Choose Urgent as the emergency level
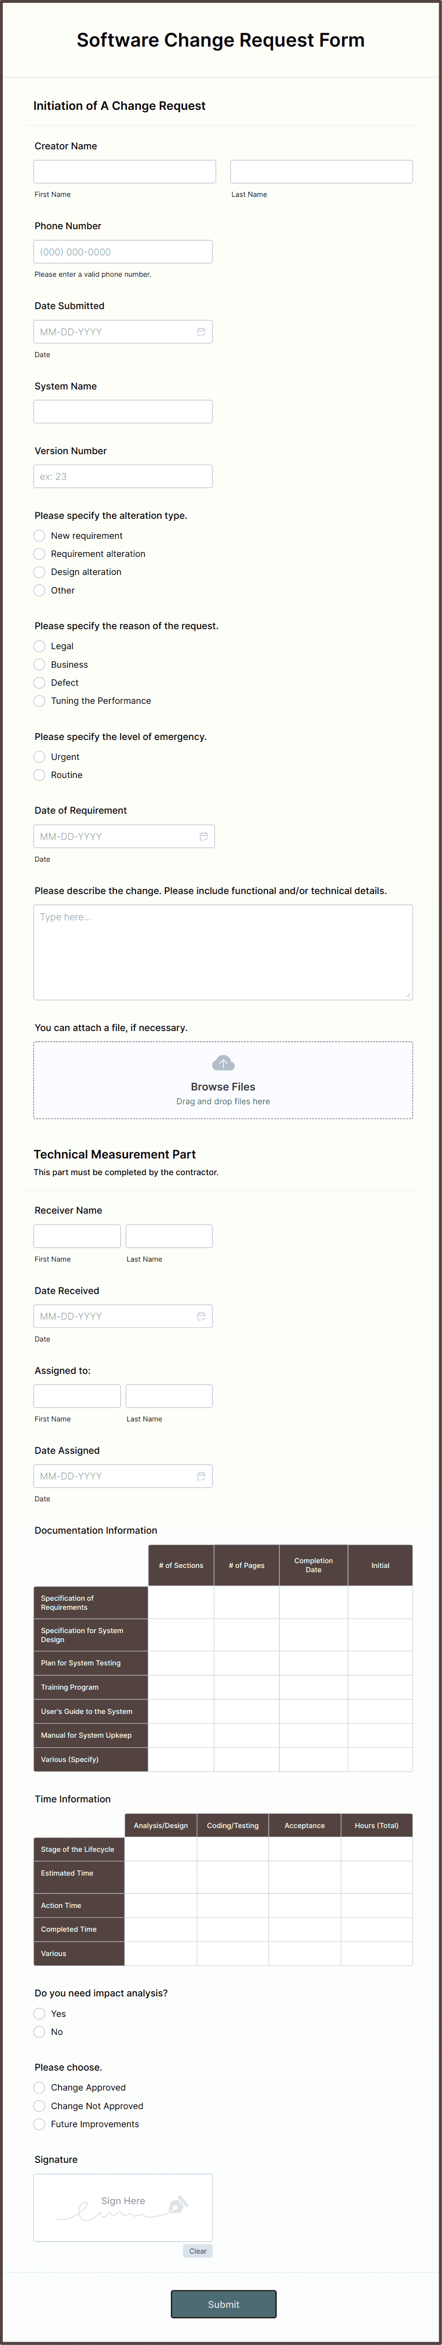Screen dimensions: 442x2345 [x=39, y=757]
